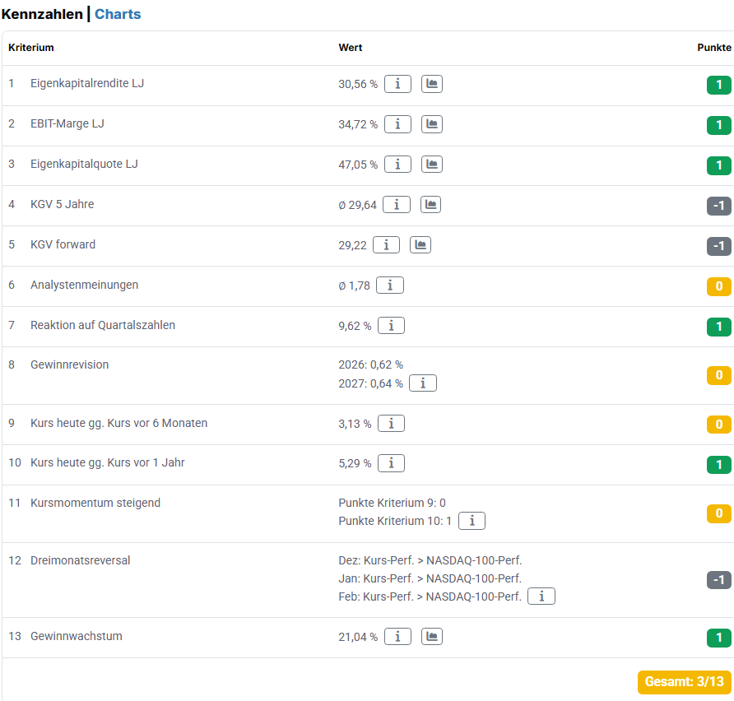Viewport: 734px width, 701px height.
Task: Click info icon for Kursmomentum steigend
Action: pos(472,521)
